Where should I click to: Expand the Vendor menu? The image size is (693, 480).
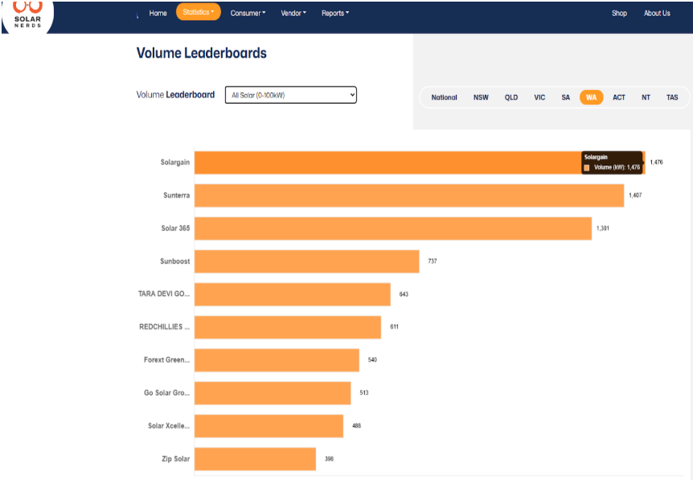[293, 13]
